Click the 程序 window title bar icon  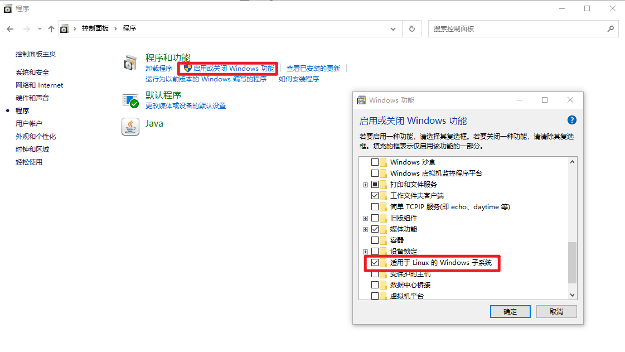tap(8, 9)
